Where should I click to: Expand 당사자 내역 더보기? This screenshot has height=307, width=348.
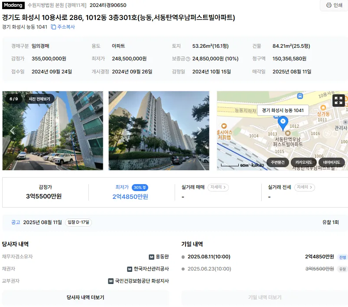pos(85,297)
